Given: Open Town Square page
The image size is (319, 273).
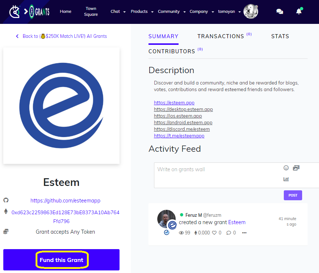Looking at the screenshot, I should 91,11.
